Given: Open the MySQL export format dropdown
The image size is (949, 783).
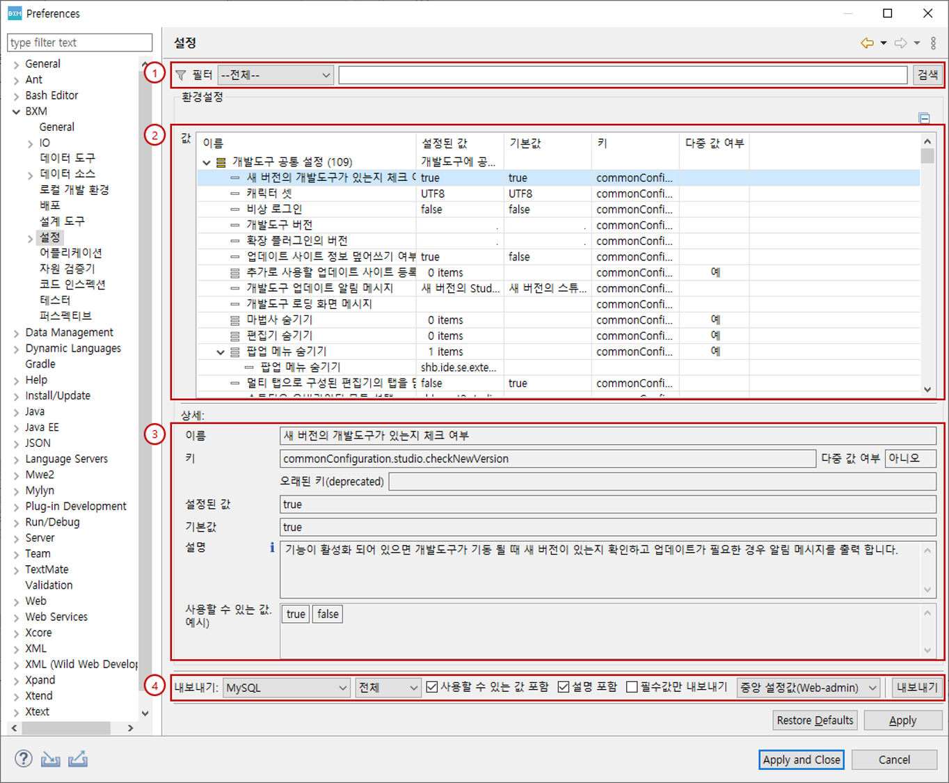Looking at the screenshot, I should click(x=286, y=688).
